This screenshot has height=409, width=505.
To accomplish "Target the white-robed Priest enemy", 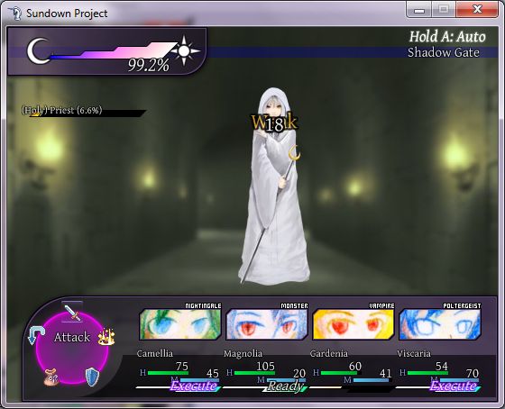I will pyautogui.click(x=274, y=186).
